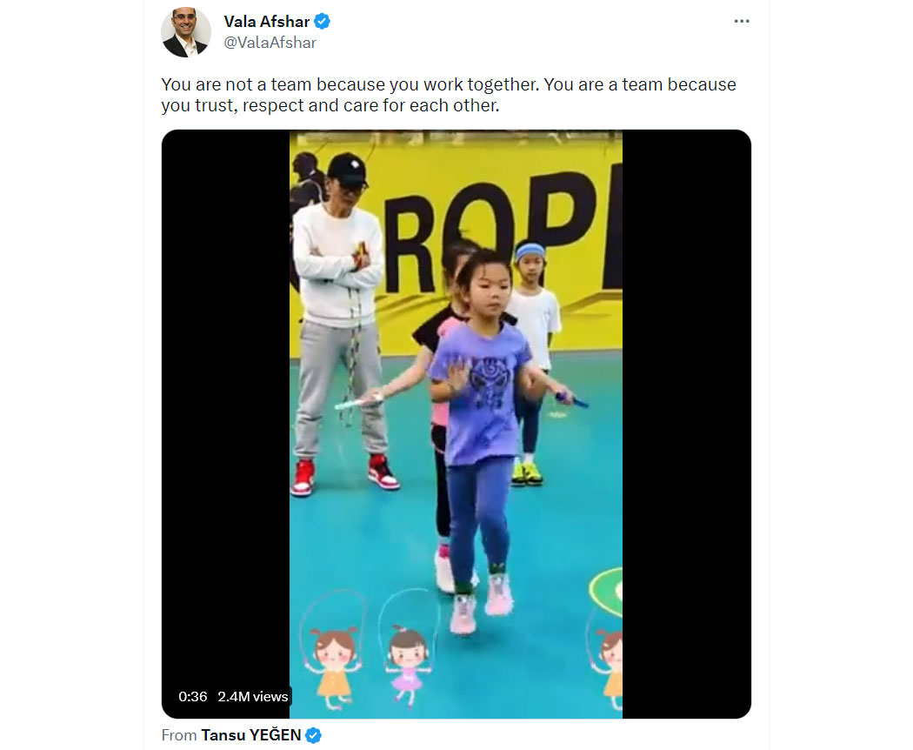Viewport: 913px width, 750px height.
Task: Open the Vala Afshar display name link
Action: (267, 22)
